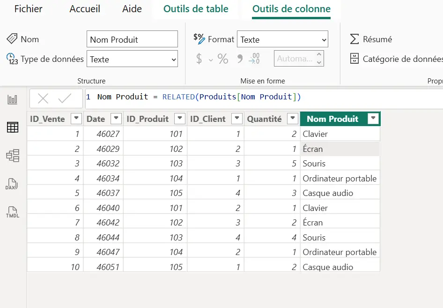This screenshot has width=443, height=308.
Task: Switch to the Accueil tab
Action: point(85,9)
